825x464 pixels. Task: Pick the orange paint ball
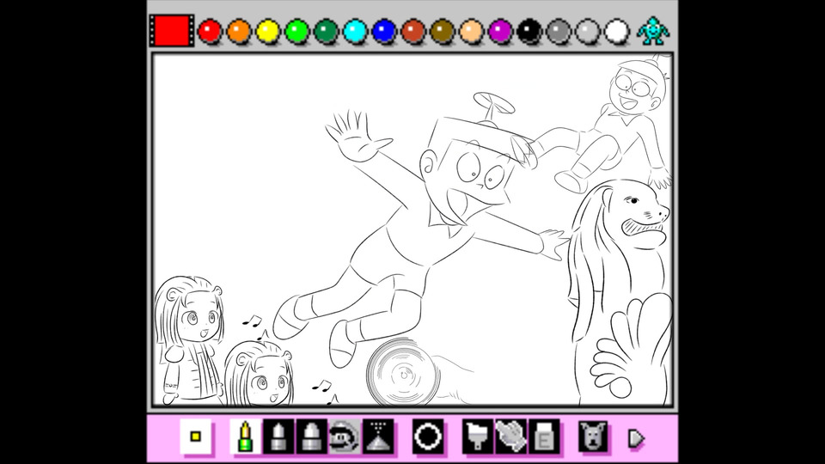238,31
